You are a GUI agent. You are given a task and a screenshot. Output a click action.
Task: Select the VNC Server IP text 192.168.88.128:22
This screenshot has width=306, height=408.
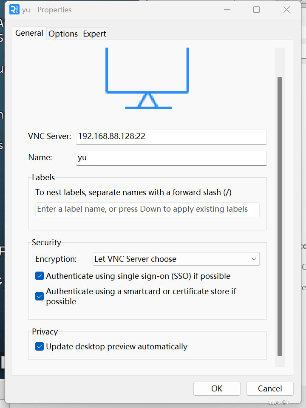tap(171, 137)
